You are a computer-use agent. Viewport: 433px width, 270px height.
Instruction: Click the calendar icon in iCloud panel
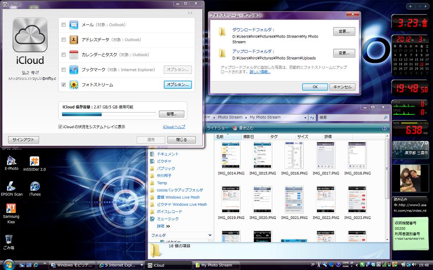pos(74,54)
